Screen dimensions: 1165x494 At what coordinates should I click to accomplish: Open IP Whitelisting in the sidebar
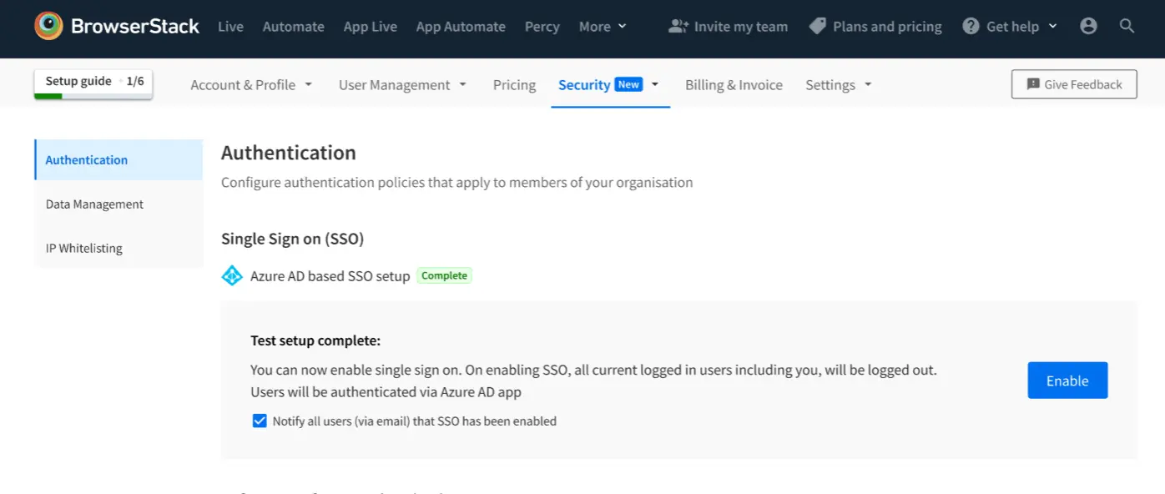coord(84,248)
